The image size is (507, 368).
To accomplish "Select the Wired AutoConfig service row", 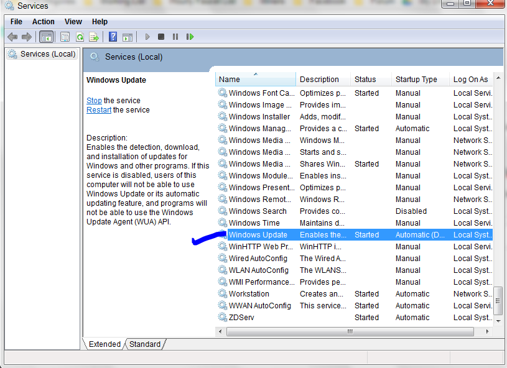I will coord(354,259).
